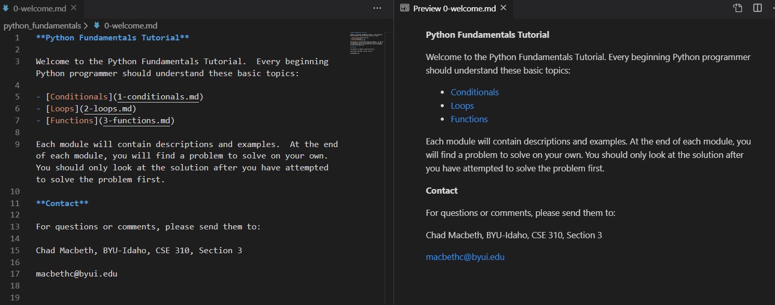Viewport: 775px width, 305px height.
Task: Click **Python Fundamentals Tutorial** line in editor
Action: point(112,38)
